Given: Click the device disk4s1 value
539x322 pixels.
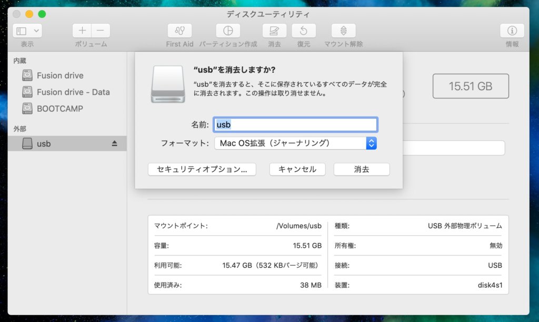Looking at the screenshot, I should pyautogui.click(x=490, y=285).
